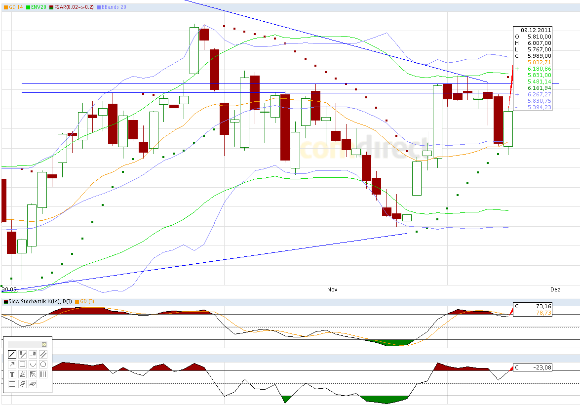
Task: Select the Line drawing tool
Action: (x=12, y=354)
